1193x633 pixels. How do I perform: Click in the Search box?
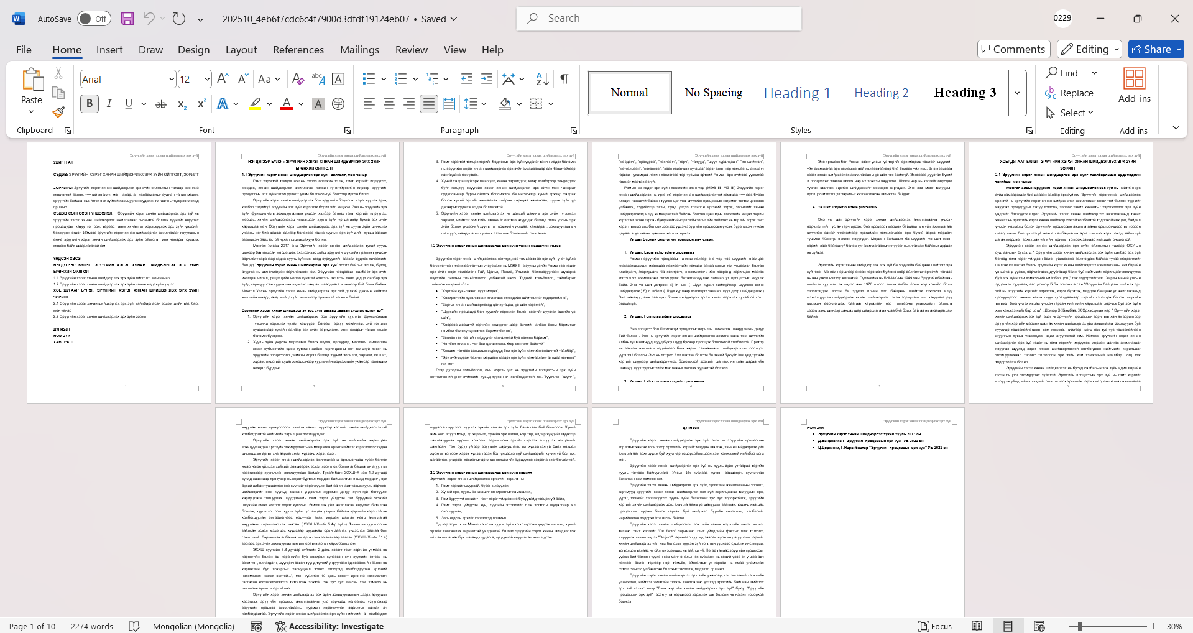click(659, 19)
